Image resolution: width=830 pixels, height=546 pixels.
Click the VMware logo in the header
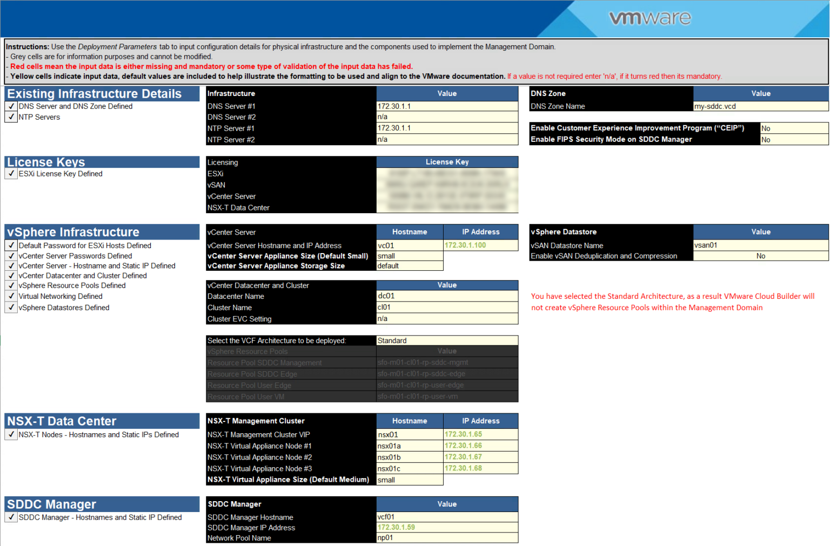pos(650,18)
